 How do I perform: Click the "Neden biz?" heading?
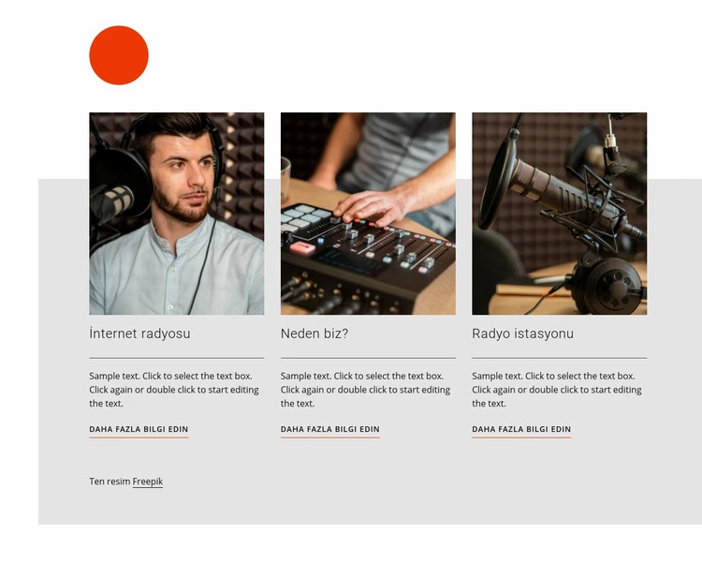[x=314, y=333]
